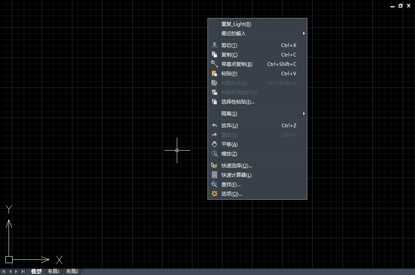Jump to the first layout tab arrow

pos(4,271)
